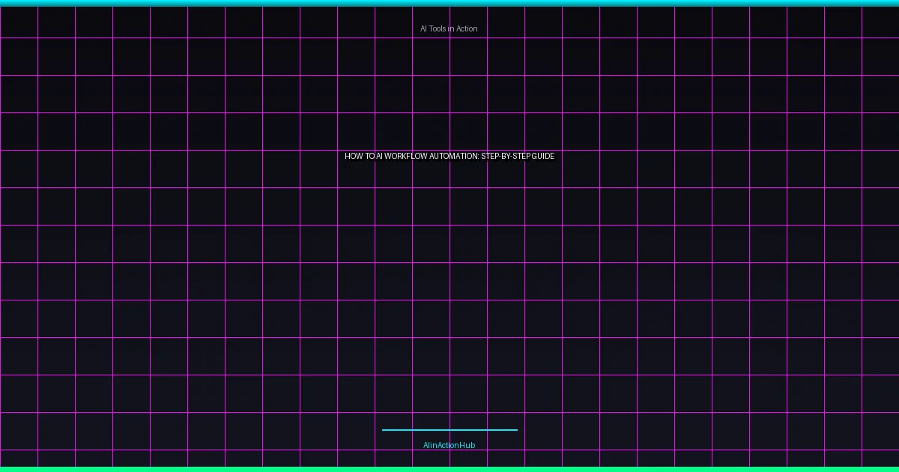Click the 'AIinActionHub' footer label
The height and width of the screenshot is (472, 899).
[x=449, y=445]
